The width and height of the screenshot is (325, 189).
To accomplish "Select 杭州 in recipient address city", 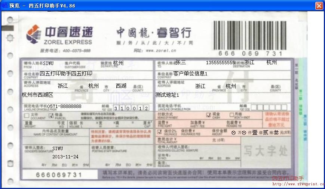I will coord(231,86).
